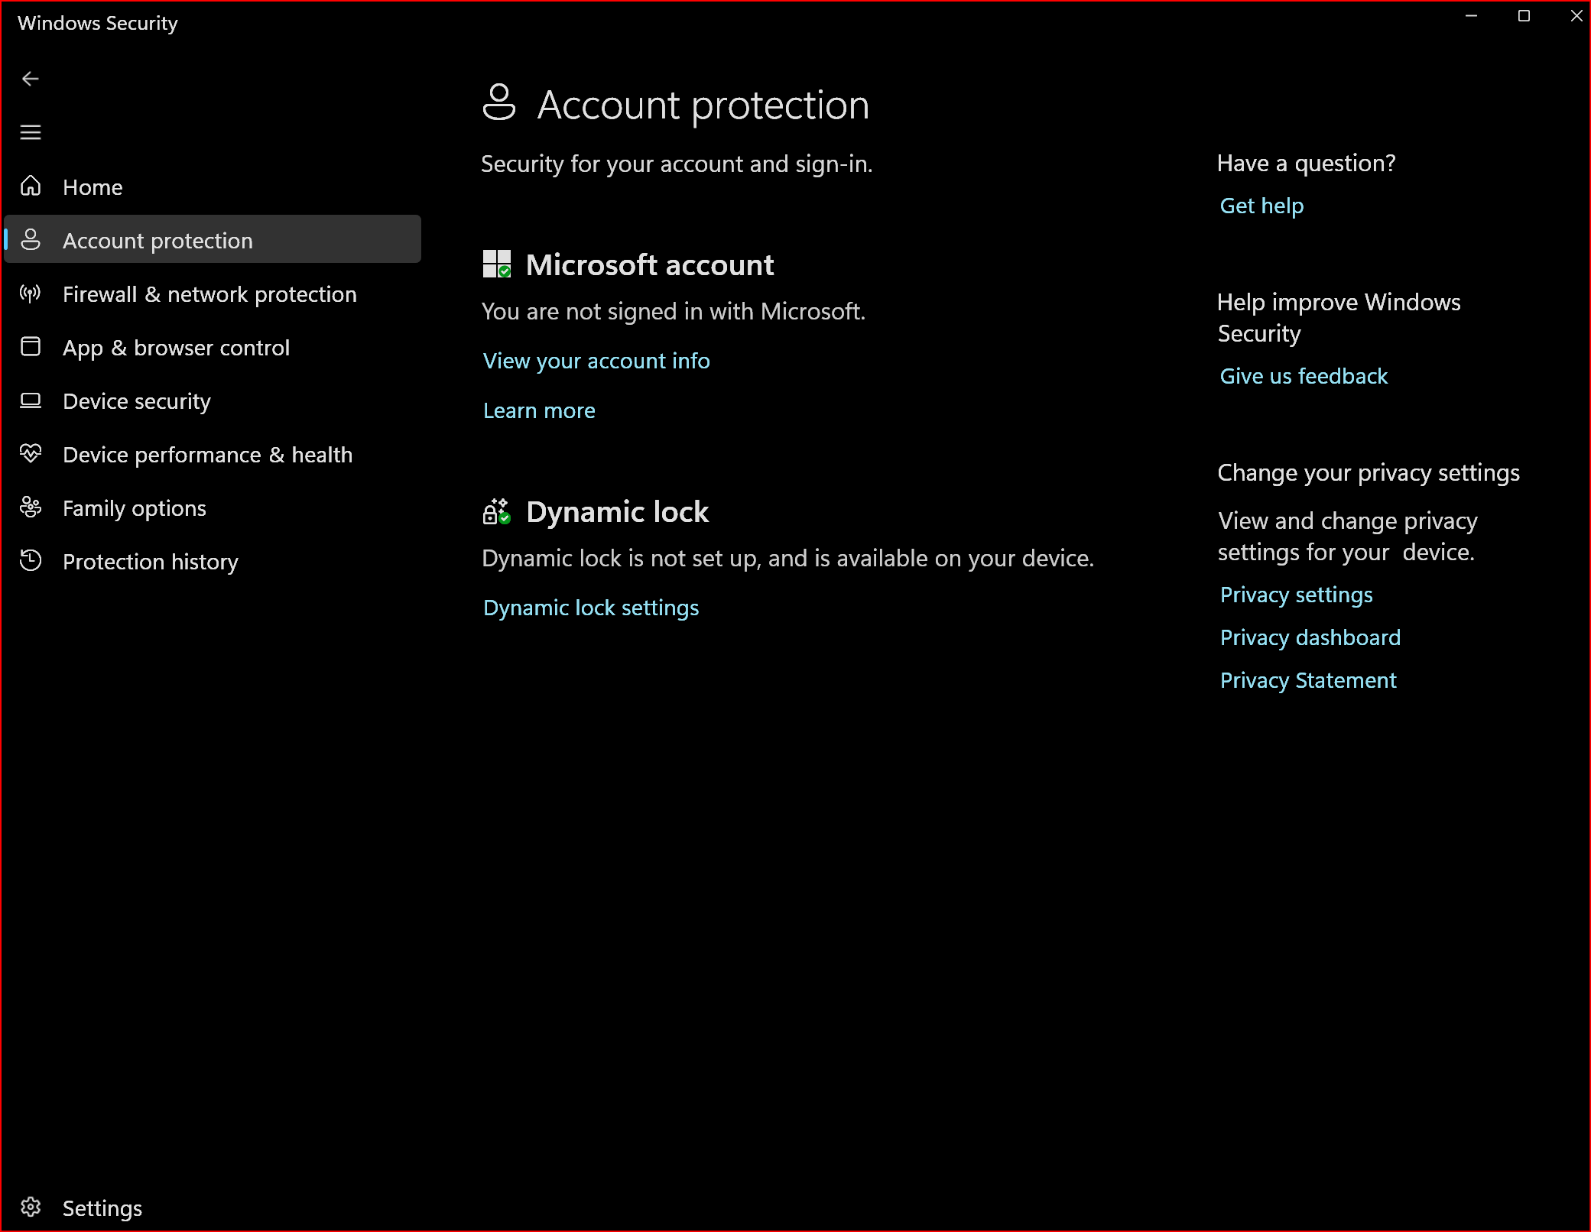Click the Device performance heart icon

point(31,454)
